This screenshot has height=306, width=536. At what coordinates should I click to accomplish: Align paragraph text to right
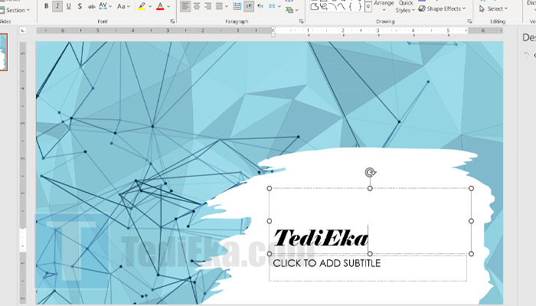pos(208,6)
